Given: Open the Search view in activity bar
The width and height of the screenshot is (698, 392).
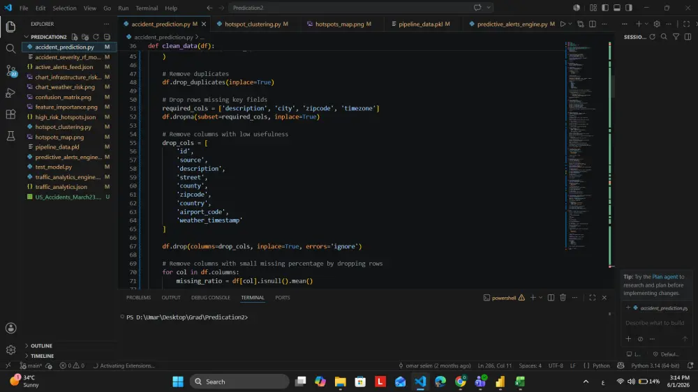Looking at the screenshot, I should (10, 48).
